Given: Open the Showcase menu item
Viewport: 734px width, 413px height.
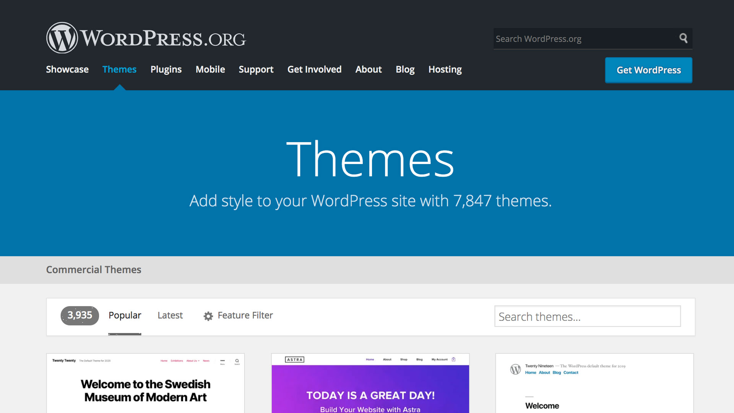Looking at the screenshot, I should (x=67, y=69).
